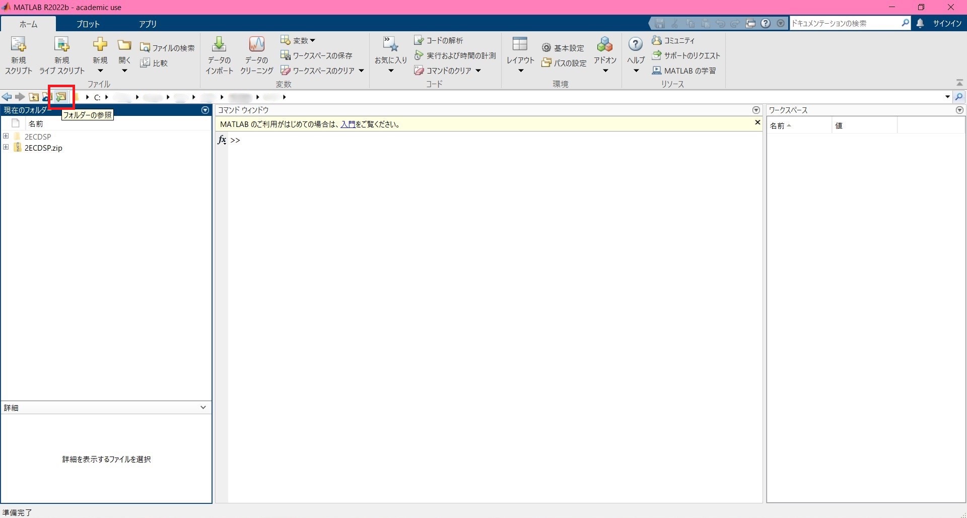Viewport: 967px width, 518px height.
Task: Click the yellow plus 新規 icon
Action: 100,44
